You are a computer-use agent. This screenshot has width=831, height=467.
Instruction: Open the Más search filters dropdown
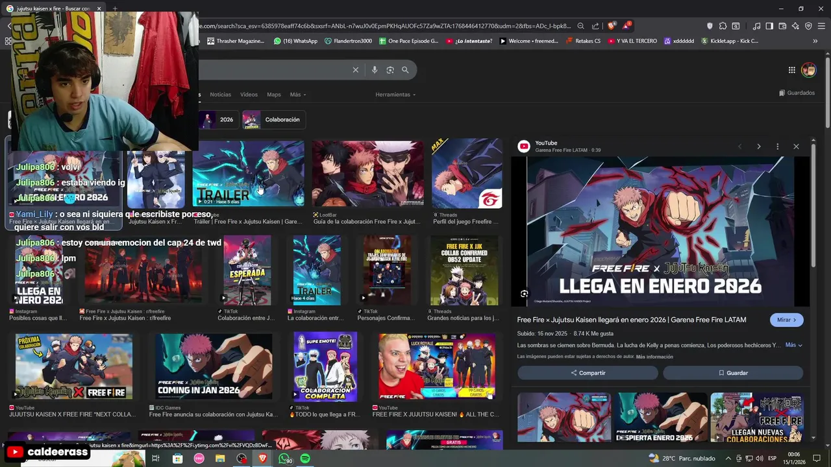[x=298, y=95]
